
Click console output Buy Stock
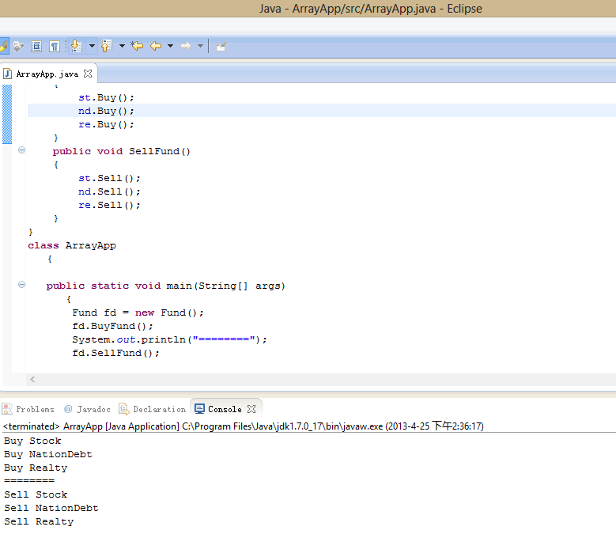click(x=32, y=441)
